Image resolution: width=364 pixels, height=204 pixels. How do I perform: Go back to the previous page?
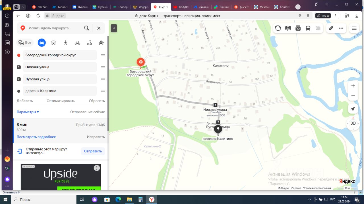click(18, 16)
